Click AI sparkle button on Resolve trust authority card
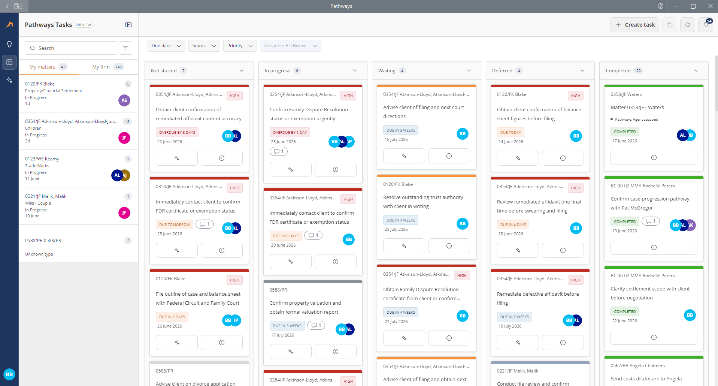The width and height of the screenshot is (718, 386). pos(404,246)
